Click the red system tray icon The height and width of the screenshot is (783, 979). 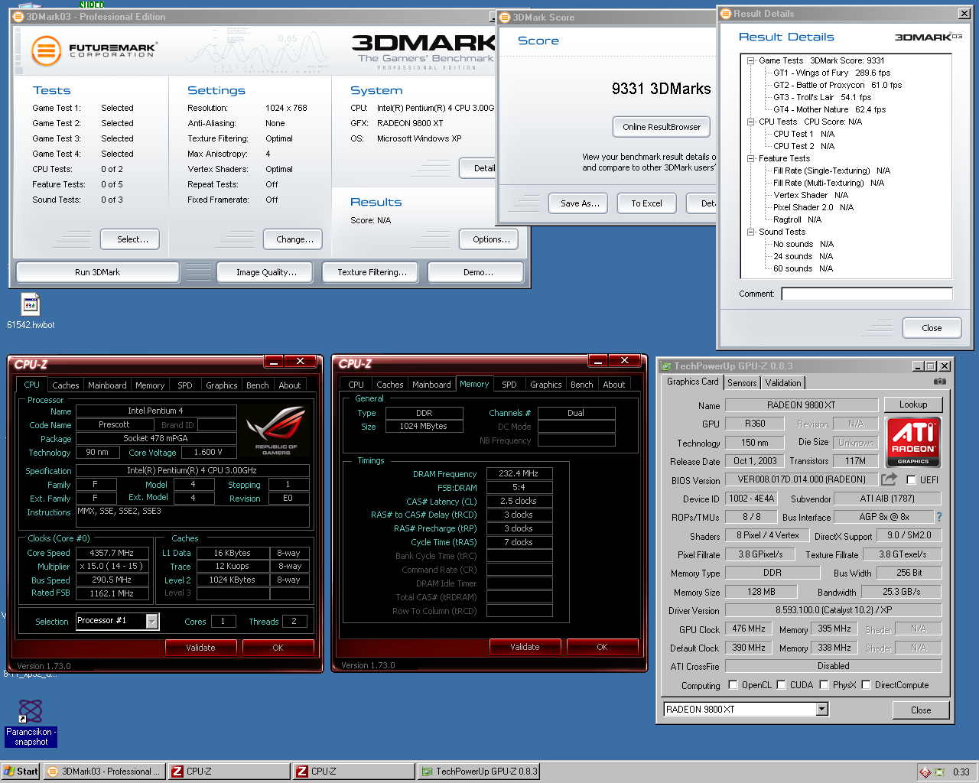coord(925,772)
